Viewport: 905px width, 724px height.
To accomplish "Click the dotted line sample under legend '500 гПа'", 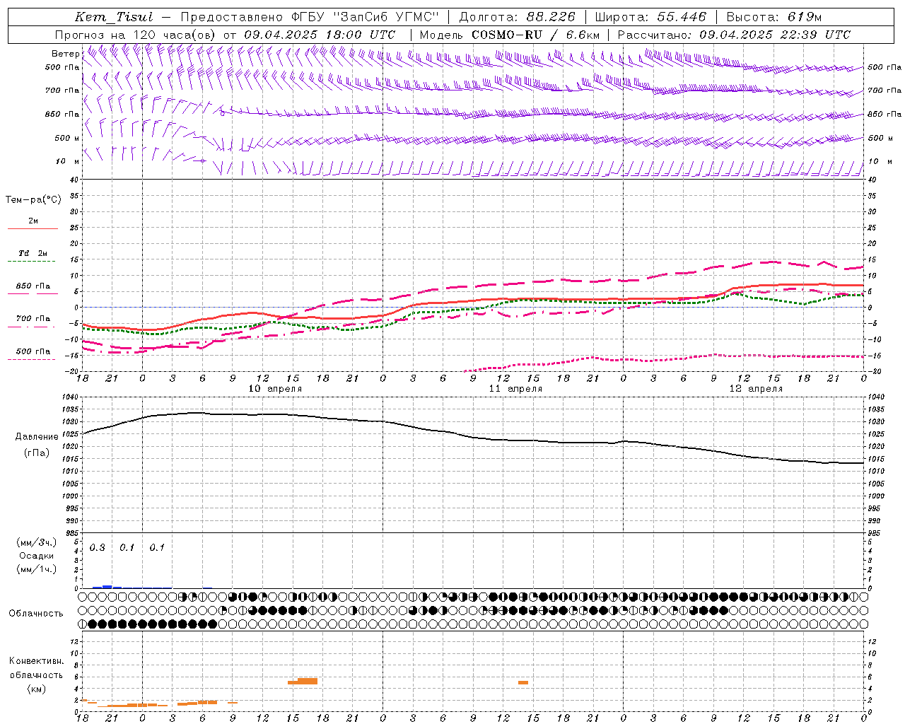I will click(x=33, y=359).
